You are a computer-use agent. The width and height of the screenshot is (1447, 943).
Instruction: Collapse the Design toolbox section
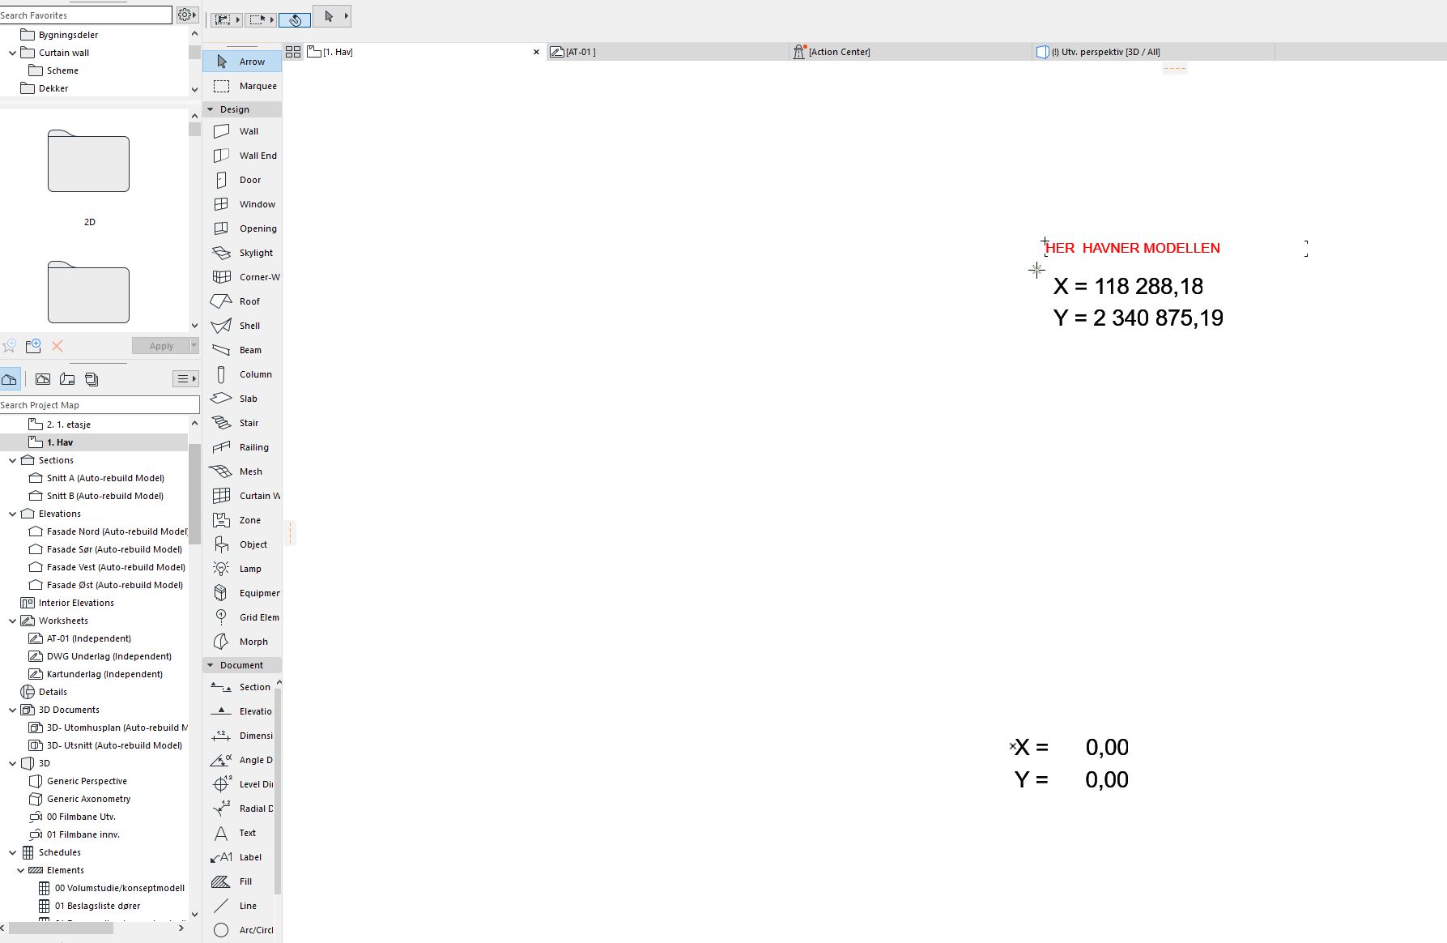pos(211,109)
